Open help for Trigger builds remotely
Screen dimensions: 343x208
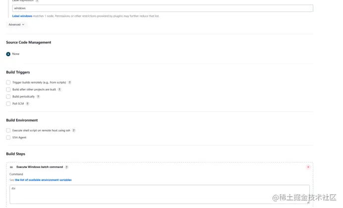pyautogui.click(x=69, y=83)
